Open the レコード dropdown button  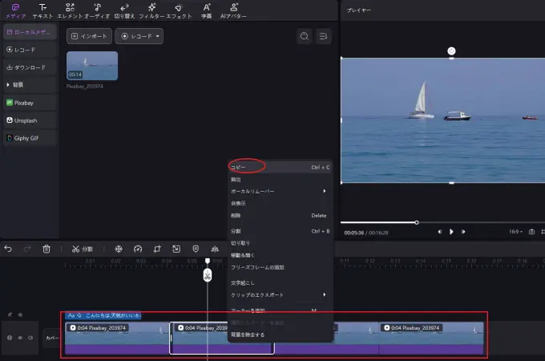[x=139, y=36]
